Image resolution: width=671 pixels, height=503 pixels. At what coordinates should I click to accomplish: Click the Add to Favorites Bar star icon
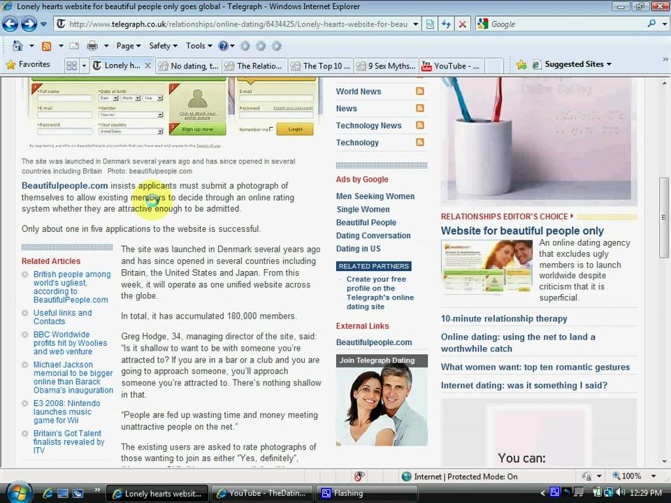click(521, 64)
